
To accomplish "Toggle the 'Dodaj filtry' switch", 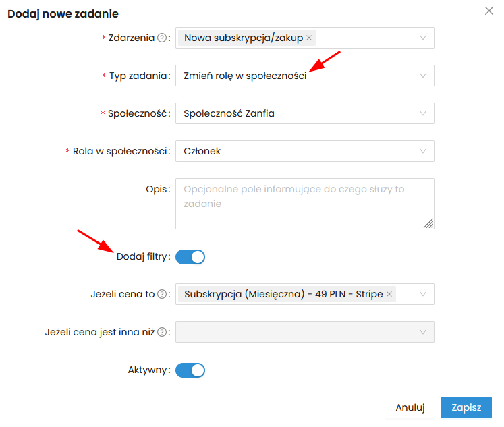I will pyautogui.click(x=190, y=257).
